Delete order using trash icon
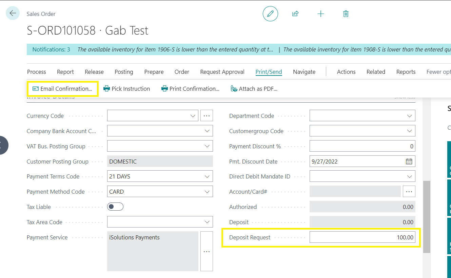 (x=346, y=14)
